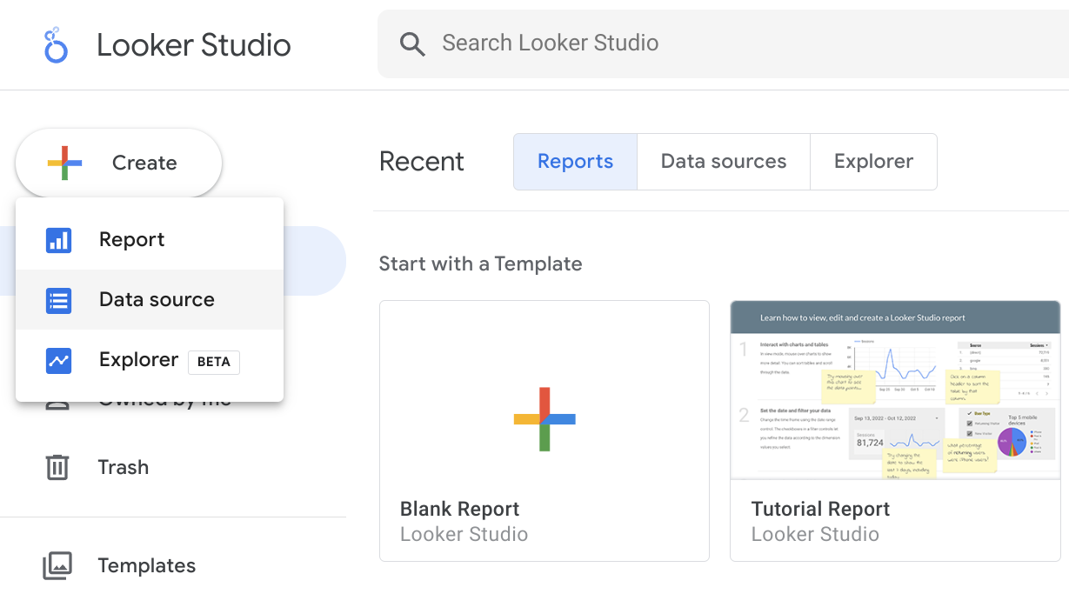Switch to the Explorer tab
Viewport: 1069px width, 594px height.
873,162
